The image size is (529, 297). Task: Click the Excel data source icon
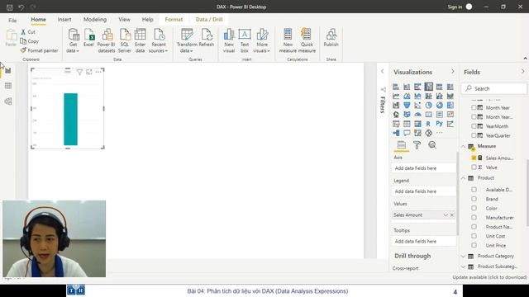click(88, 38)
